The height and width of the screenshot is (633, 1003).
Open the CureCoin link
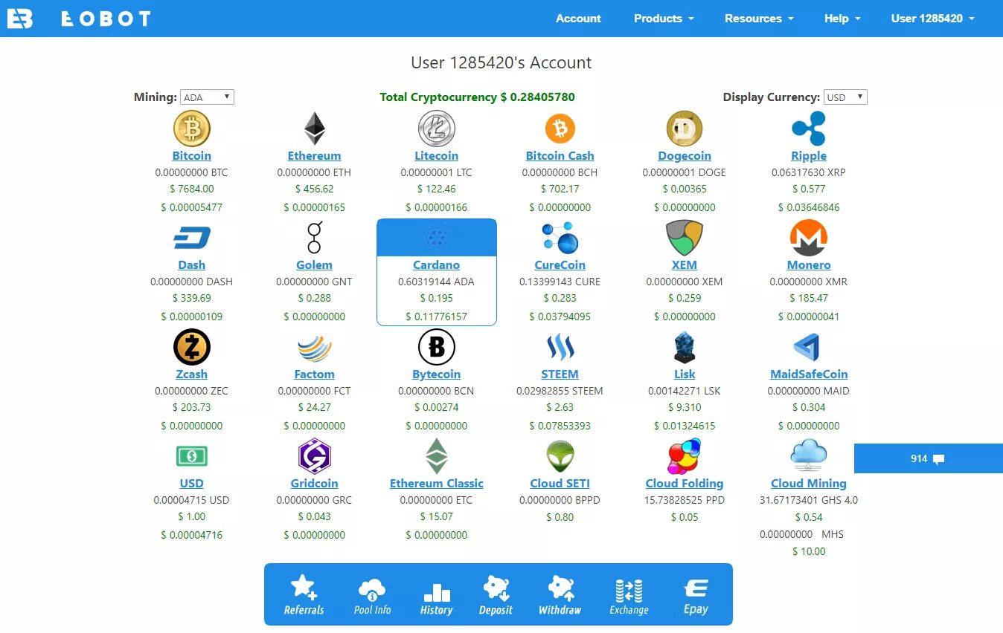coord(560,265)
